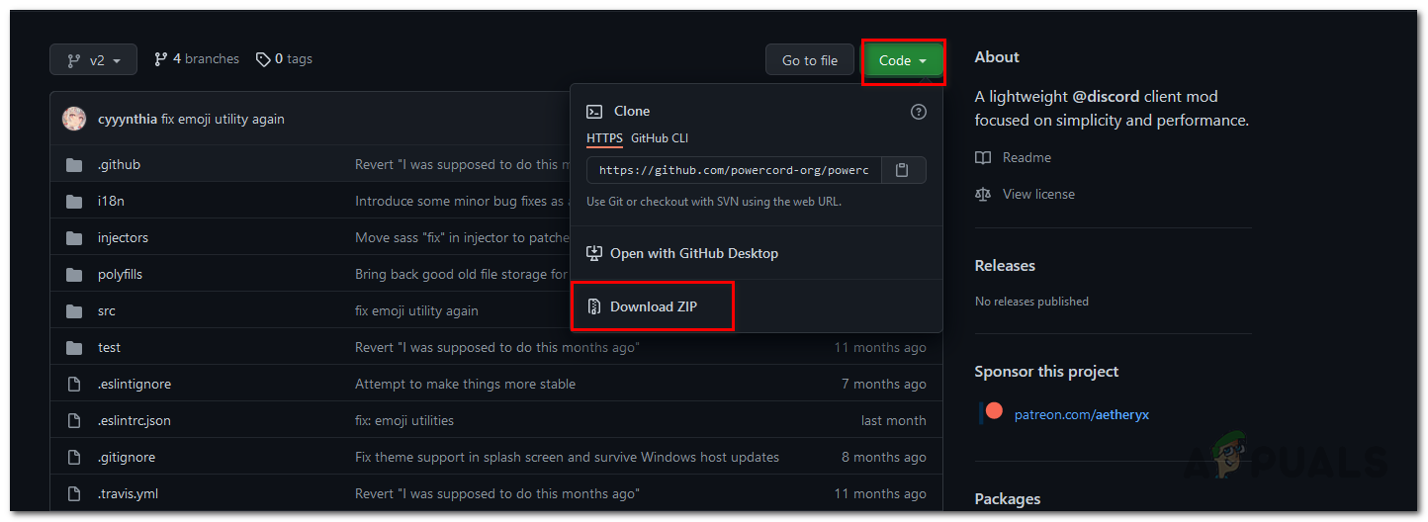The height and width of the screenshot is (522, 1428).
Task: Click the 7 months ago timestamp
Action: coord(884,384)
